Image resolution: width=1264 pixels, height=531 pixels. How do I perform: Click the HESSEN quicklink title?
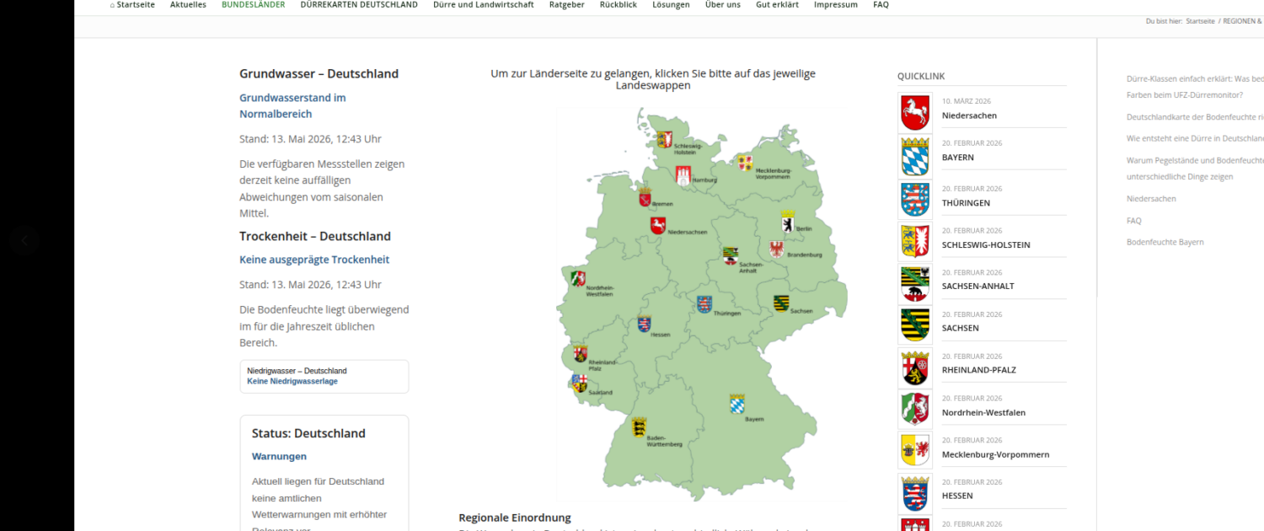[x=957, y=496]
